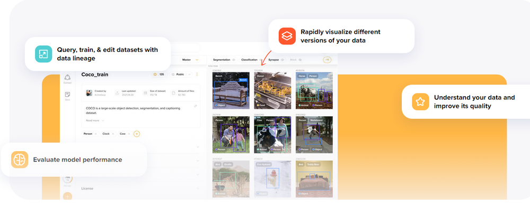
Task: Open the Donut image thumbnail
Action: 272,90
